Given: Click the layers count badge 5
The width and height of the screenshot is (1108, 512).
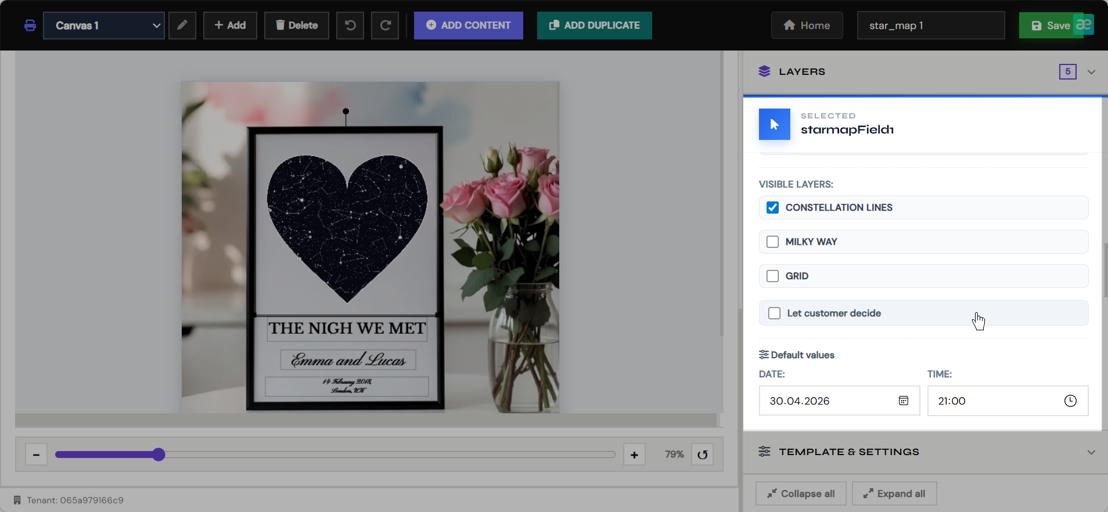Looking at the screenshot, I should [x=1068, y=71].
